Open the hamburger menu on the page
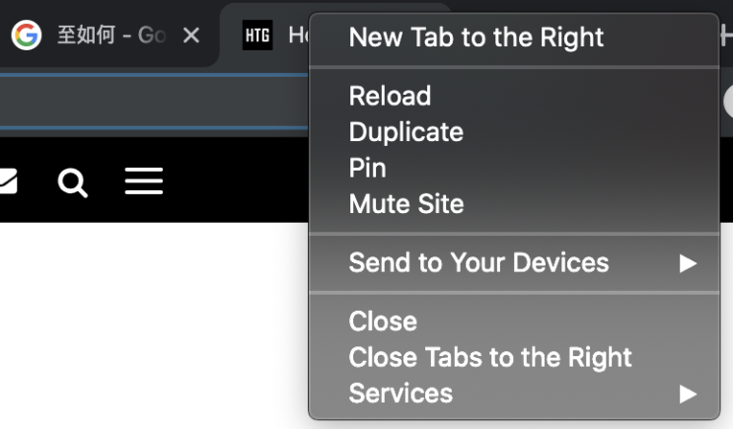Screen dimensions: 733x429 coord(144,181)
